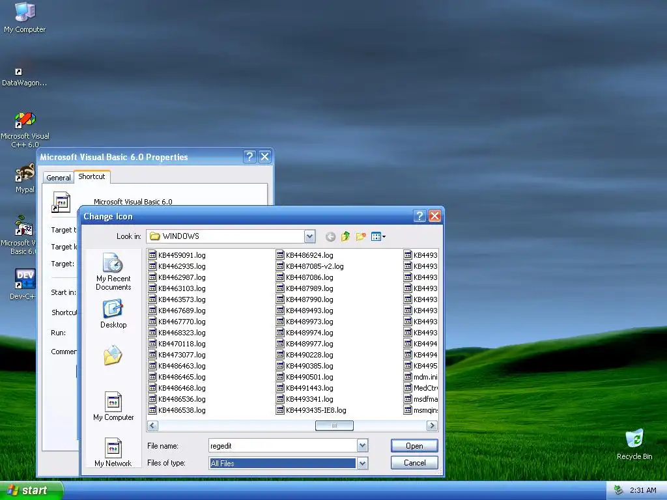Click the scroll left arrow
Viewport: 667px width, 500px height.
[152, 425]
